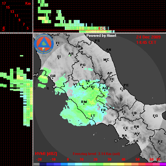Viewport: 166px width, 166px height.
Task: Select the 'HVMI [dBZ]' product label
Action: (x=46, y=154)
